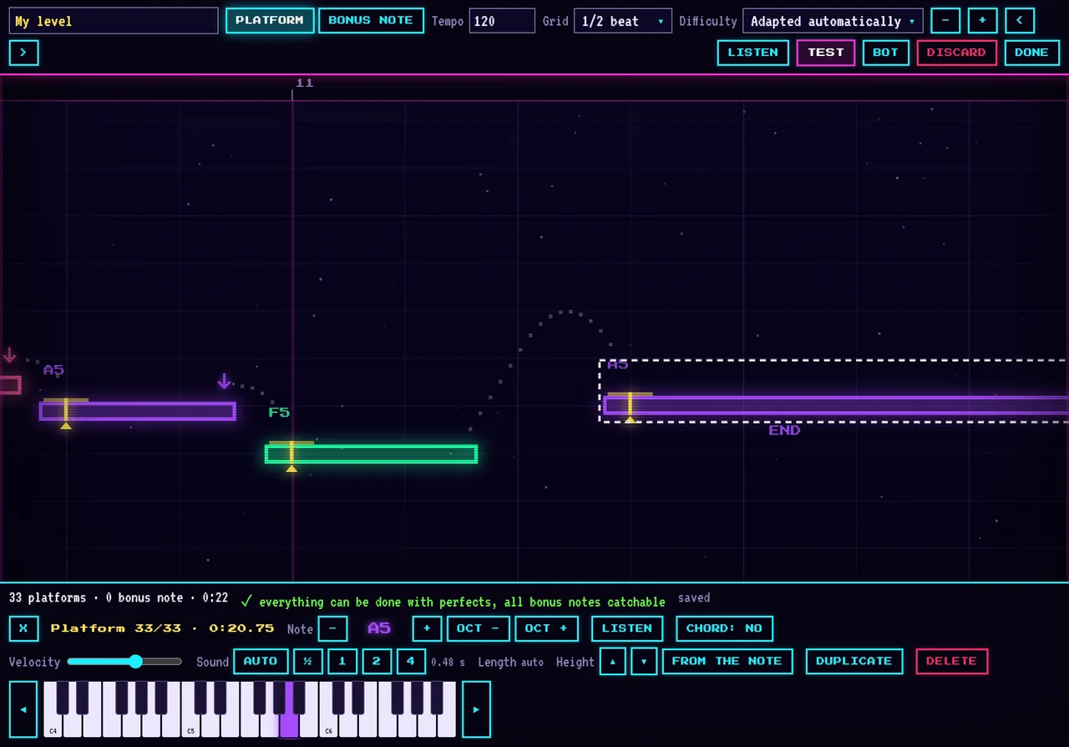Image resolution: width=1069 pixels, height=747 pixels.
Task: Set sound length to 4 beats
Action: point(411,662)
